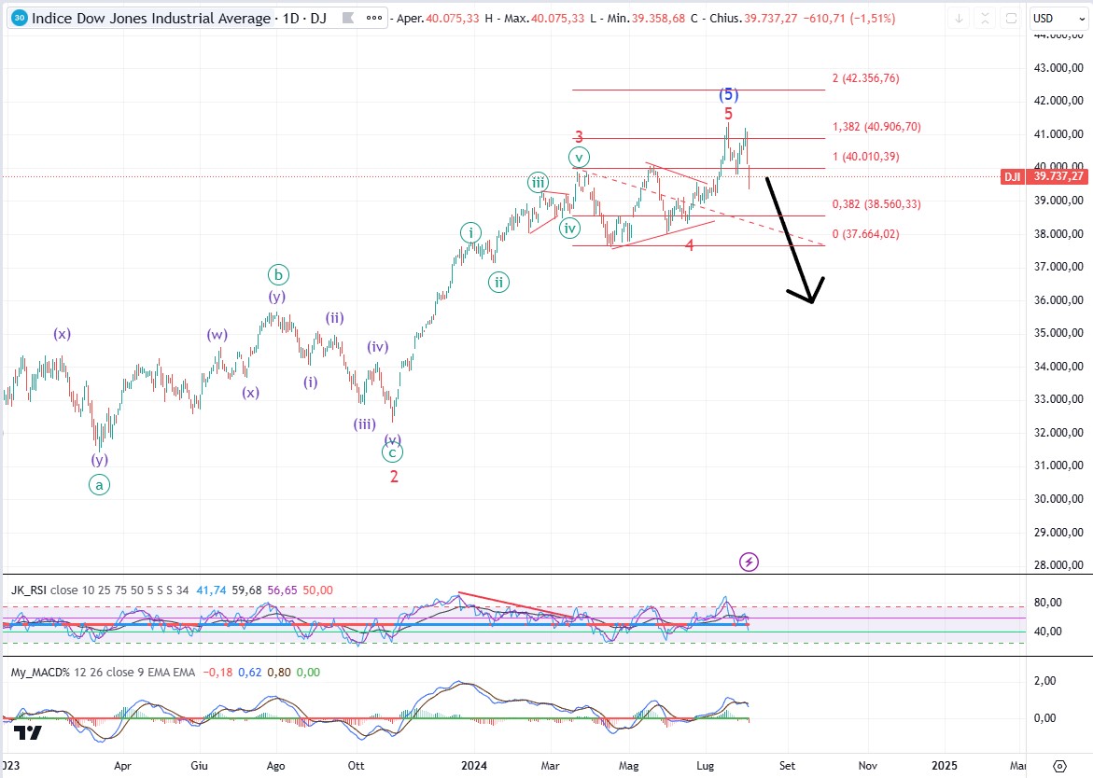Click the DJI symbol label on price axis
1093x778 pixels.
[1012, 177]
